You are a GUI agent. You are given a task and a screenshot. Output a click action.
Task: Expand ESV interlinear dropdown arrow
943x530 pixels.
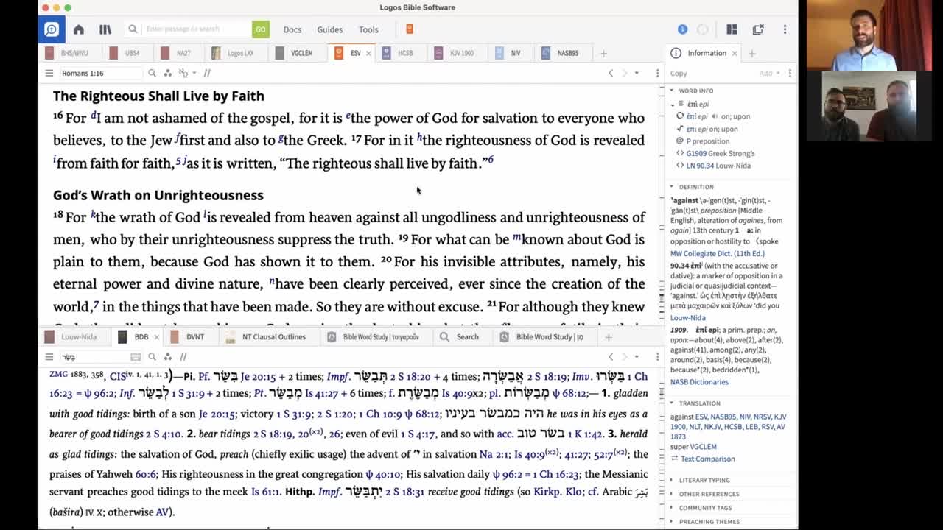coord(194,73)
